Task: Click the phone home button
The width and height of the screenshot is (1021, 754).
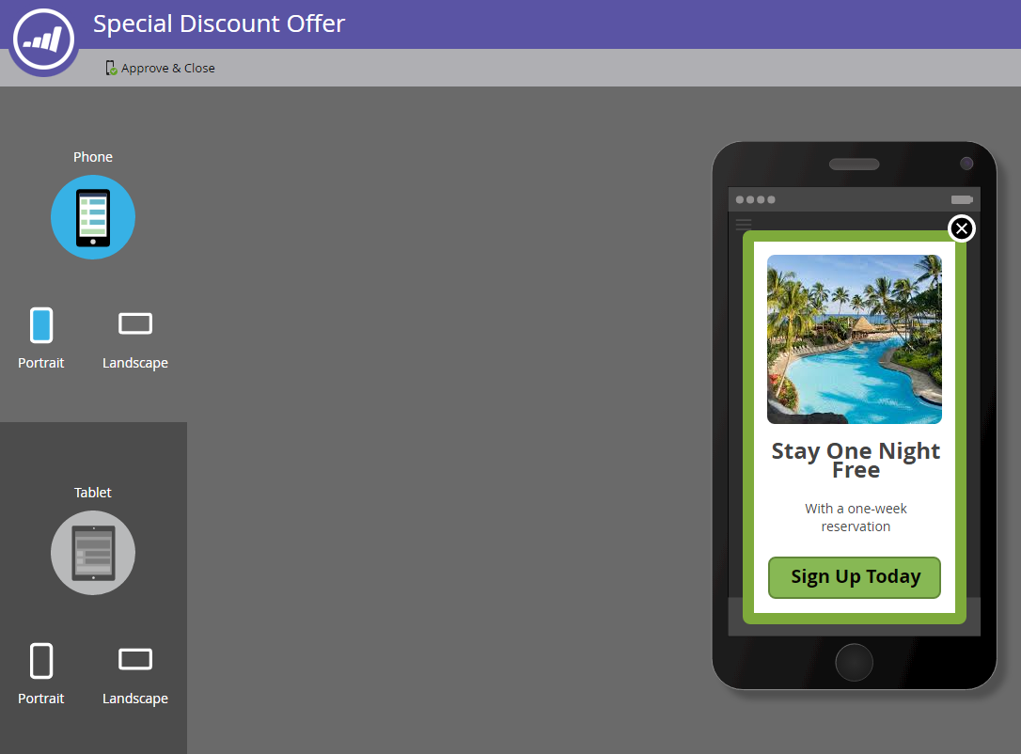Action: [x=855, y=662]
